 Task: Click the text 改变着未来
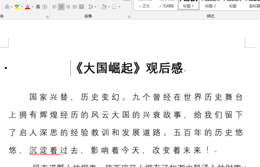(x=177, y=150)
